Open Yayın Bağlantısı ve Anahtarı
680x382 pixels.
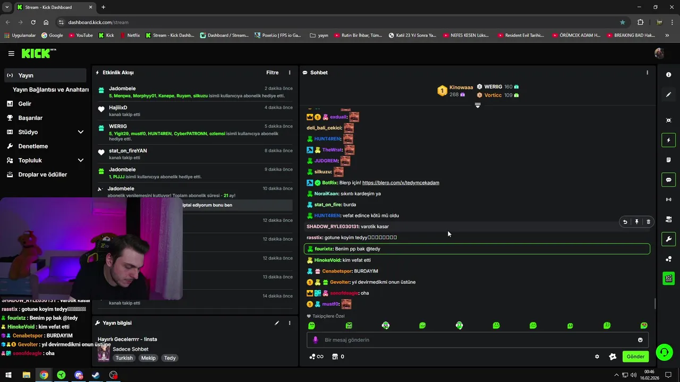click(50, 90)
